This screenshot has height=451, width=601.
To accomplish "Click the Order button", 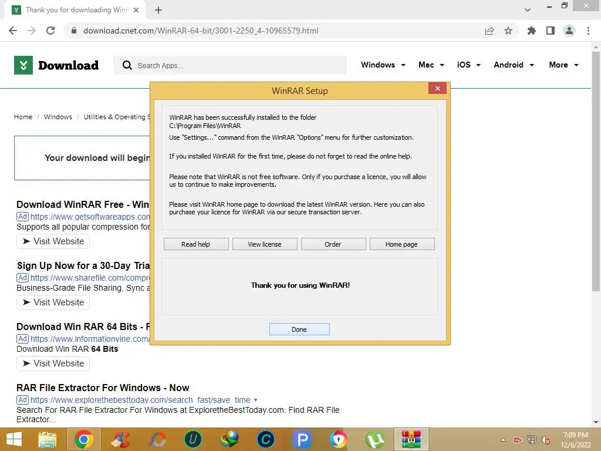I will (333, 244).
